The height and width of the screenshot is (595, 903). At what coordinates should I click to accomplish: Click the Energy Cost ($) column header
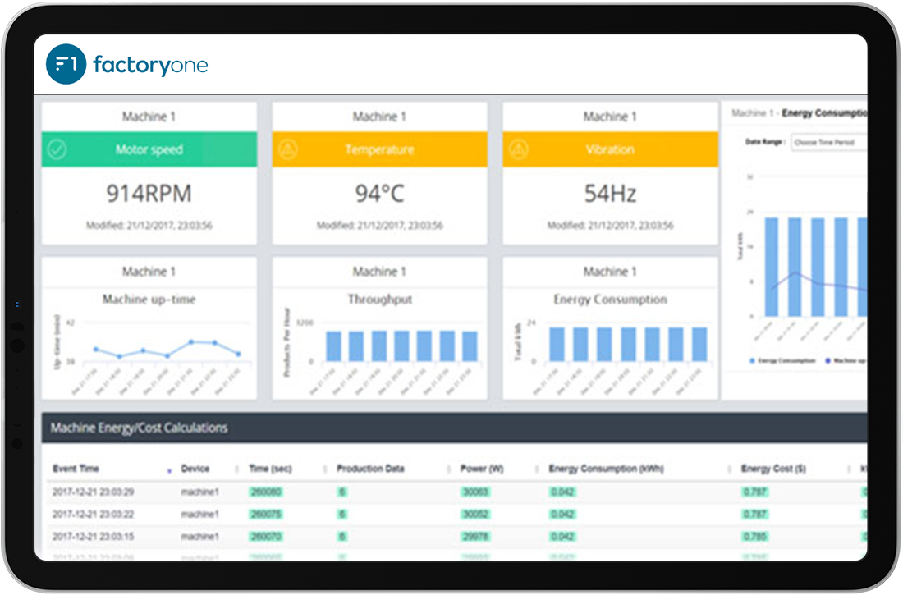[x=773, y=469]
